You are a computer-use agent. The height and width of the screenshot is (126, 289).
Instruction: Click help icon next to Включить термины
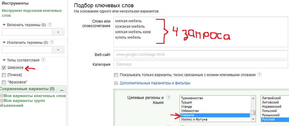point(50,25)
